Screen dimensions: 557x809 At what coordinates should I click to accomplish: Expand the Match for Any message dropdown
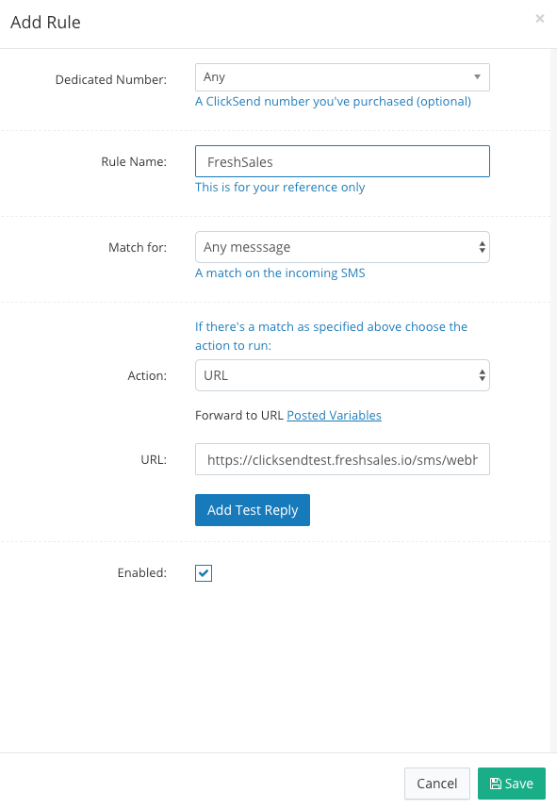coord(342,247)
